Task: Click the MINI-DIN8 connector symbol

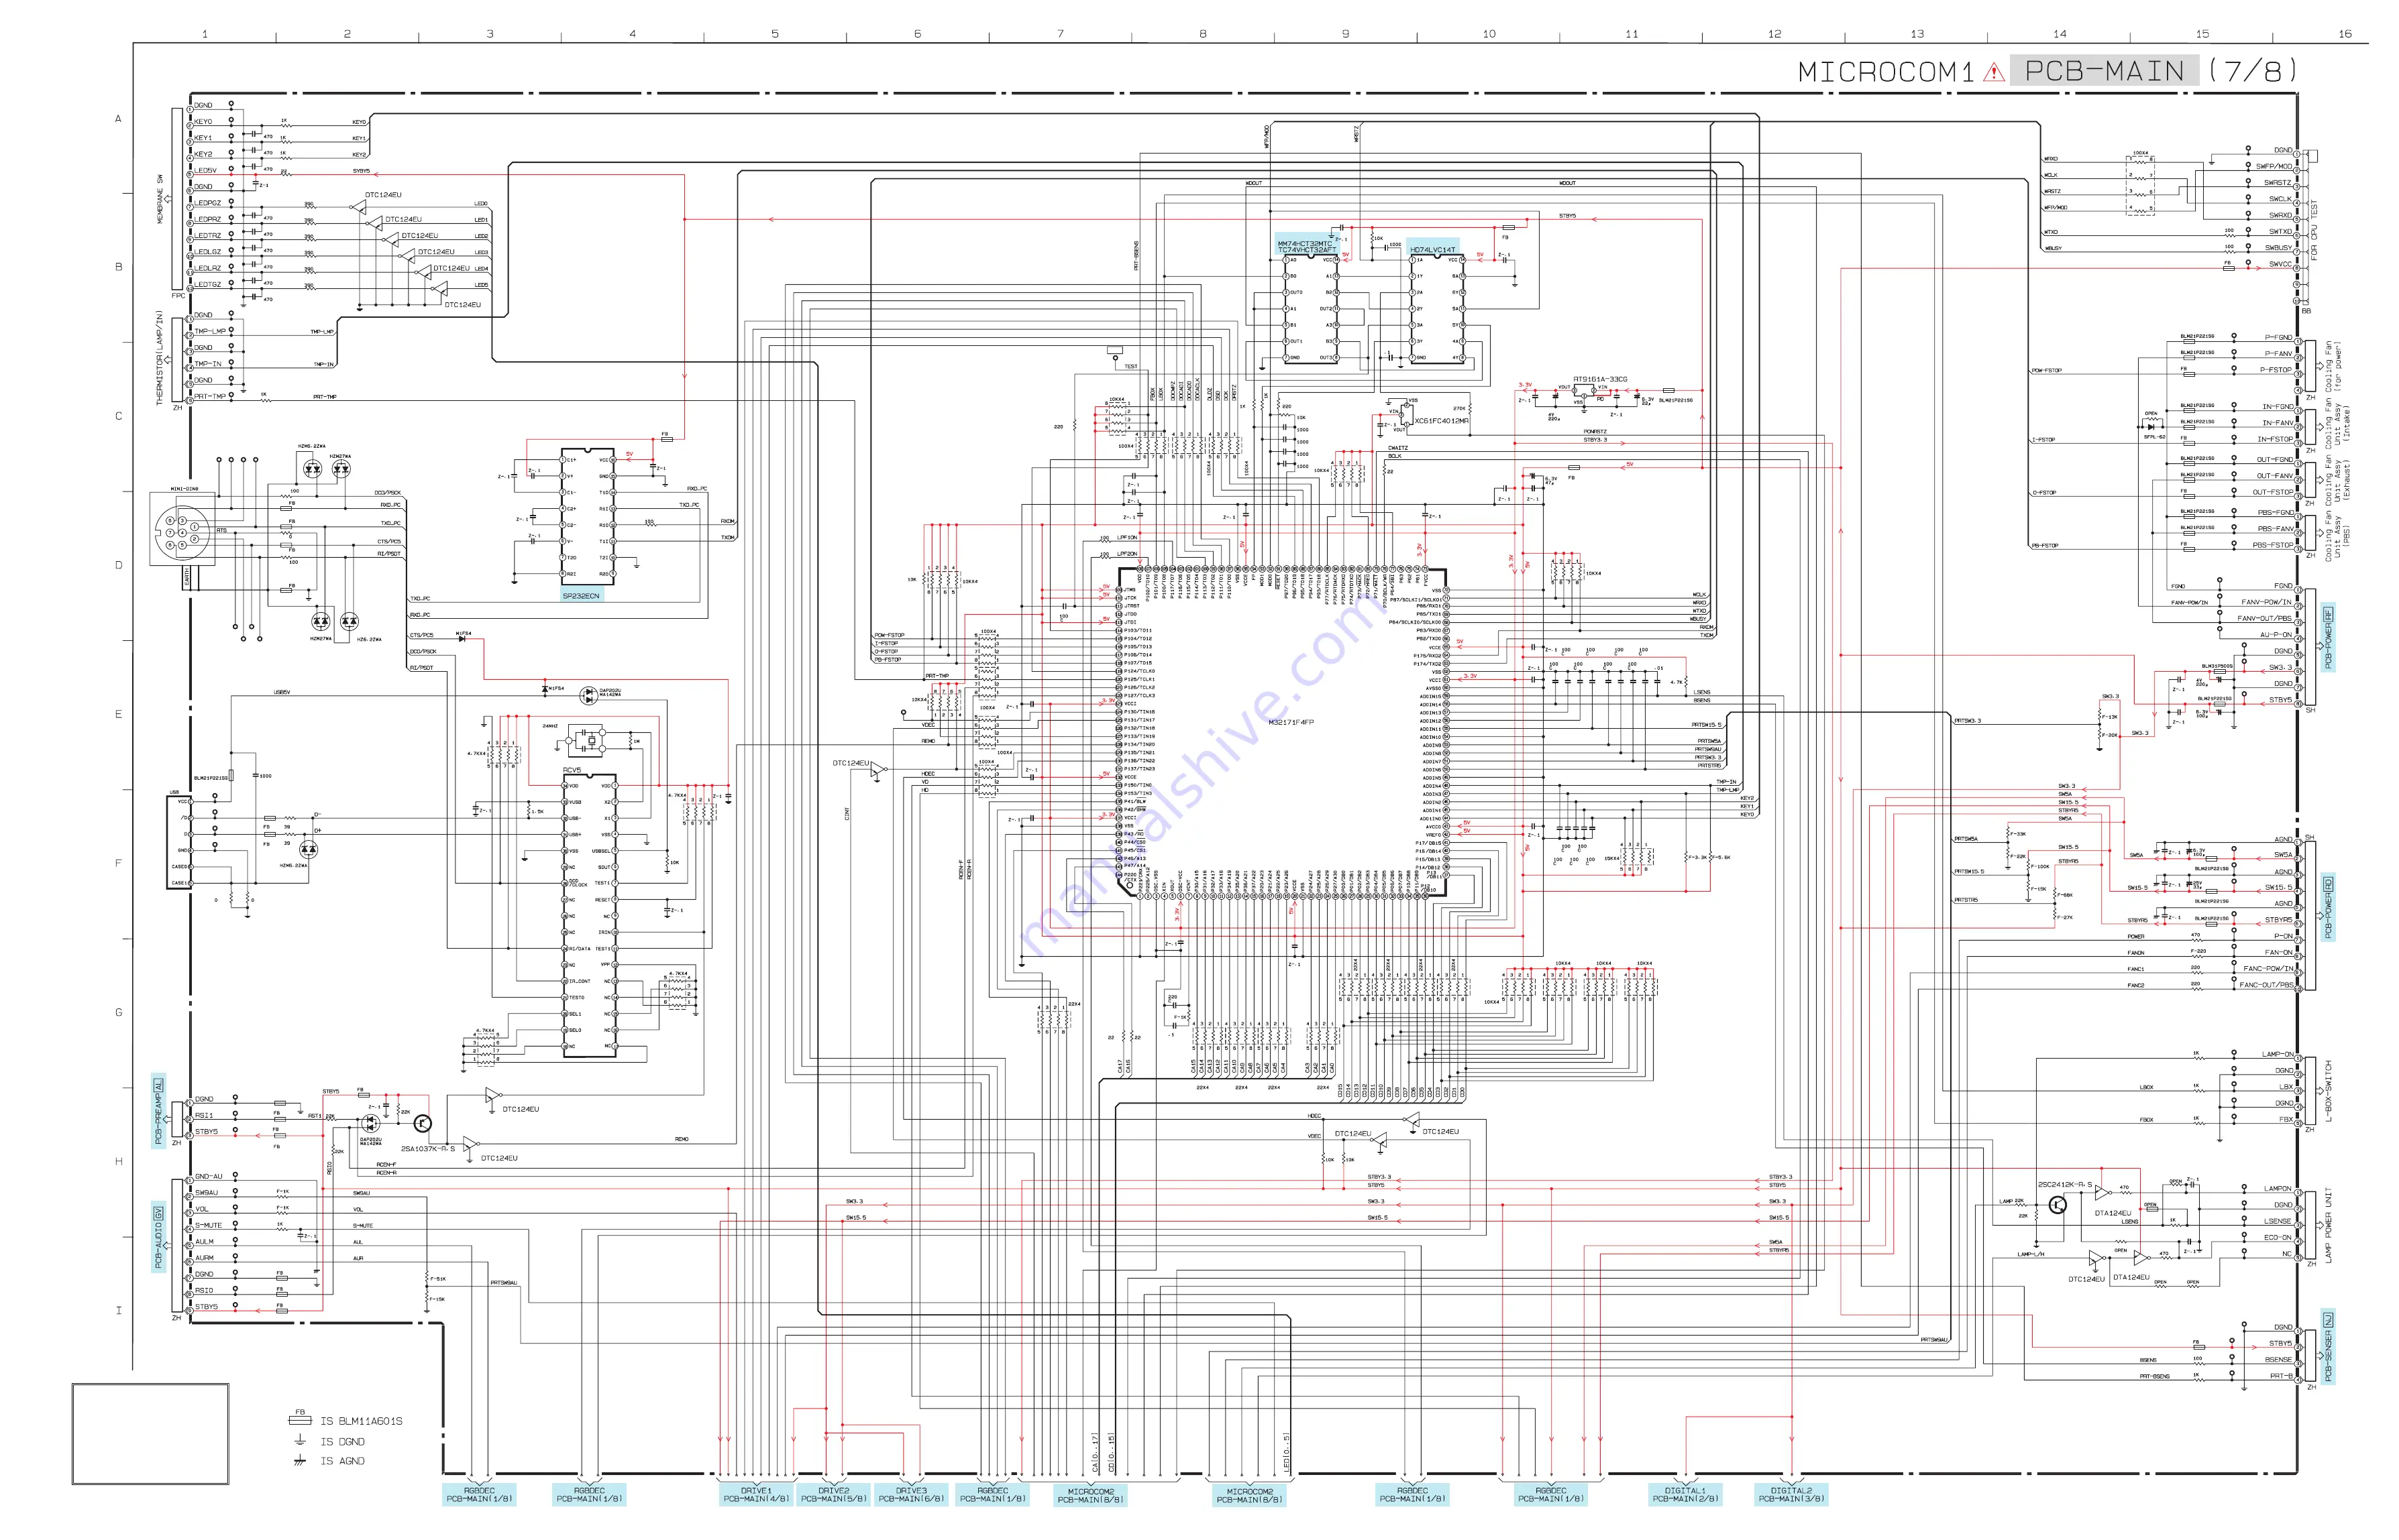Action: coord(184,530)
